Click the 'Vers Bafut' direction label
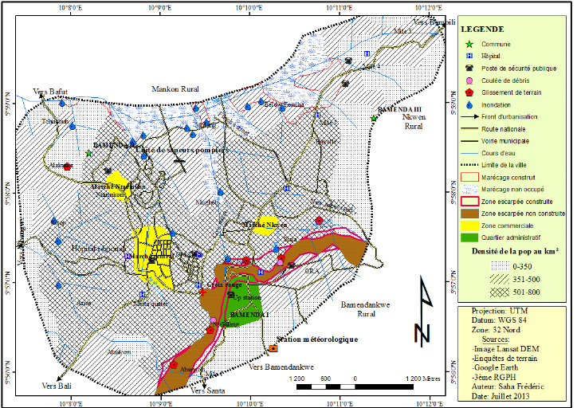 (x=50, y=92)
